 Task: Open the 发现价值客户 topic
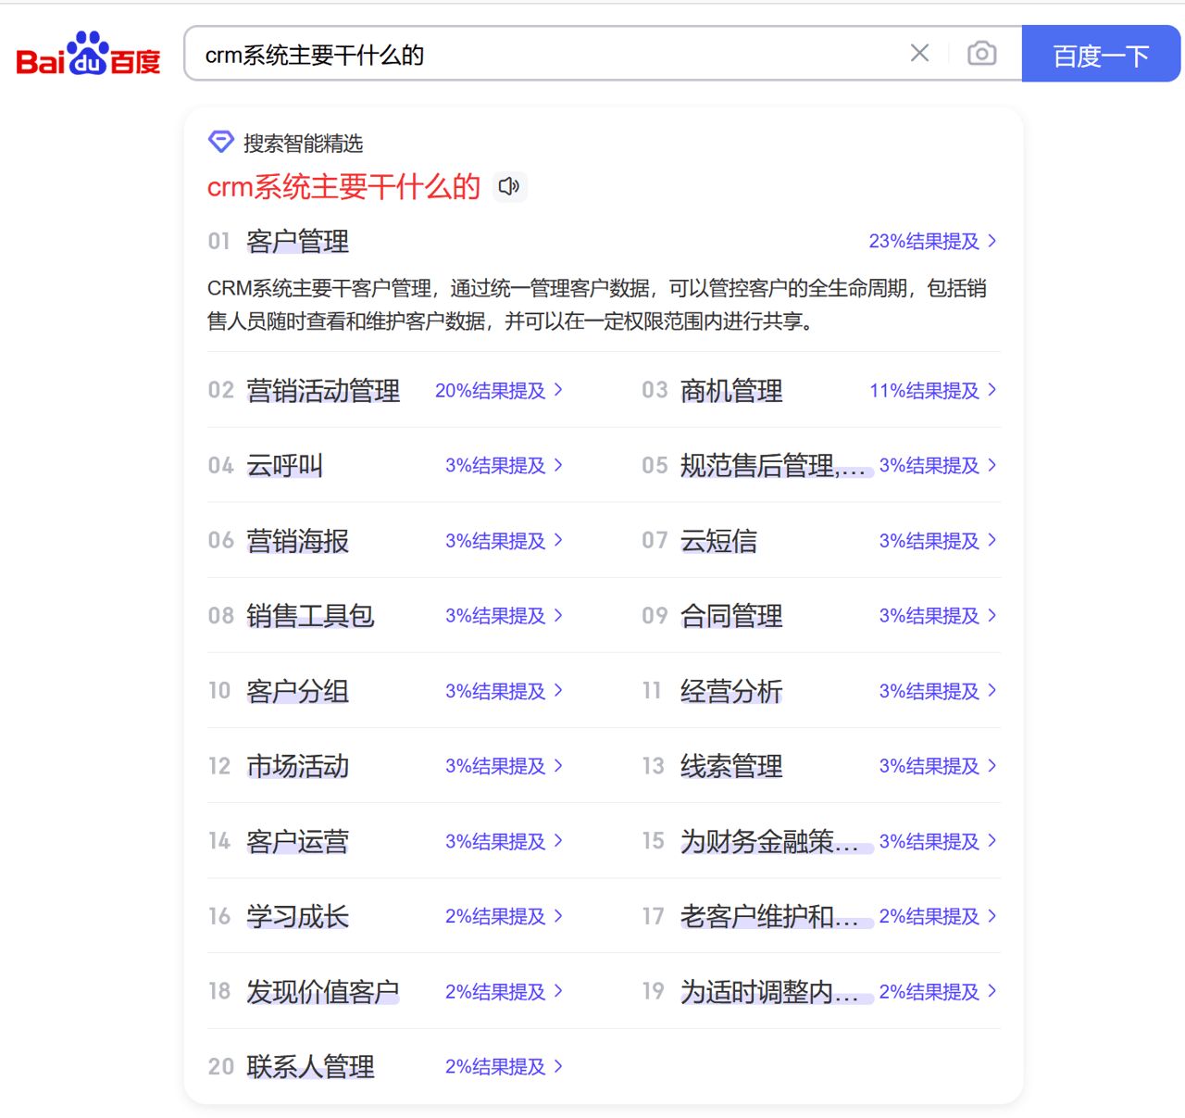(323, 991)
